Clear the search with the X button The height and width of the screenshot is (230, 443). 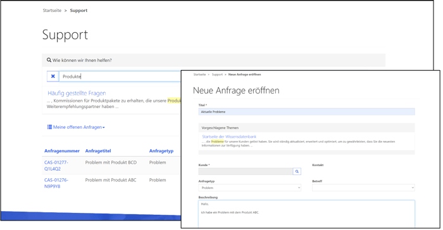(53, 76)
